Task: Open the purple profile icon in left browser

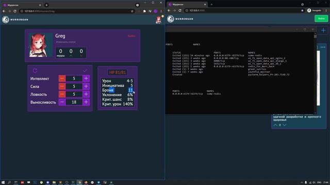Action: coord(156,11)
